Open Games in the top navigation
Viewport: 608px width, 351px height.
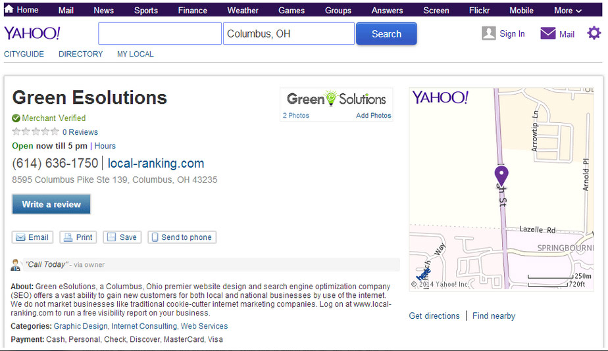(x=291, y=11)
